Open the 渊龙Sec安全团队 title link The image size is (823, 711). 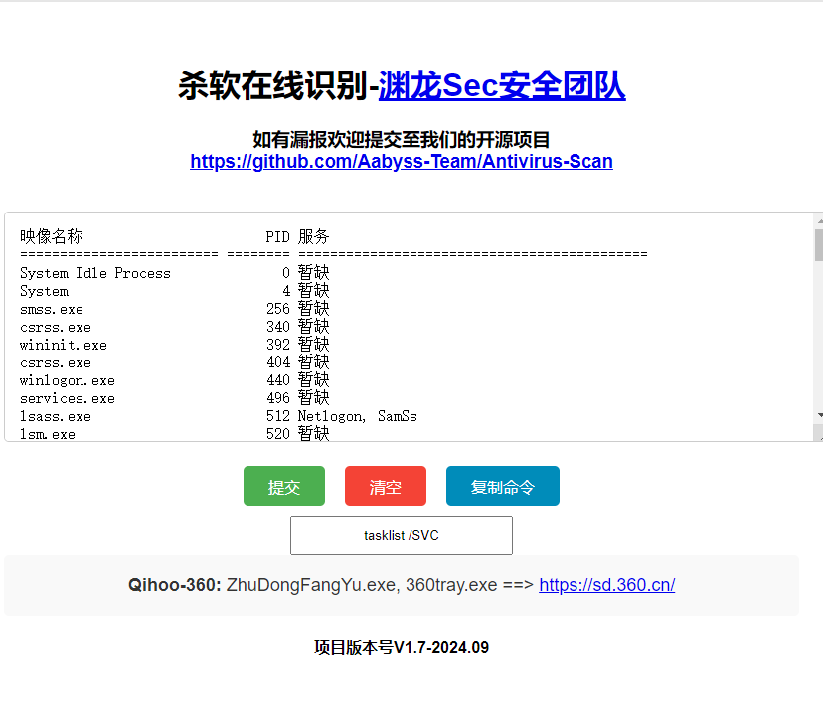(502, 86)
